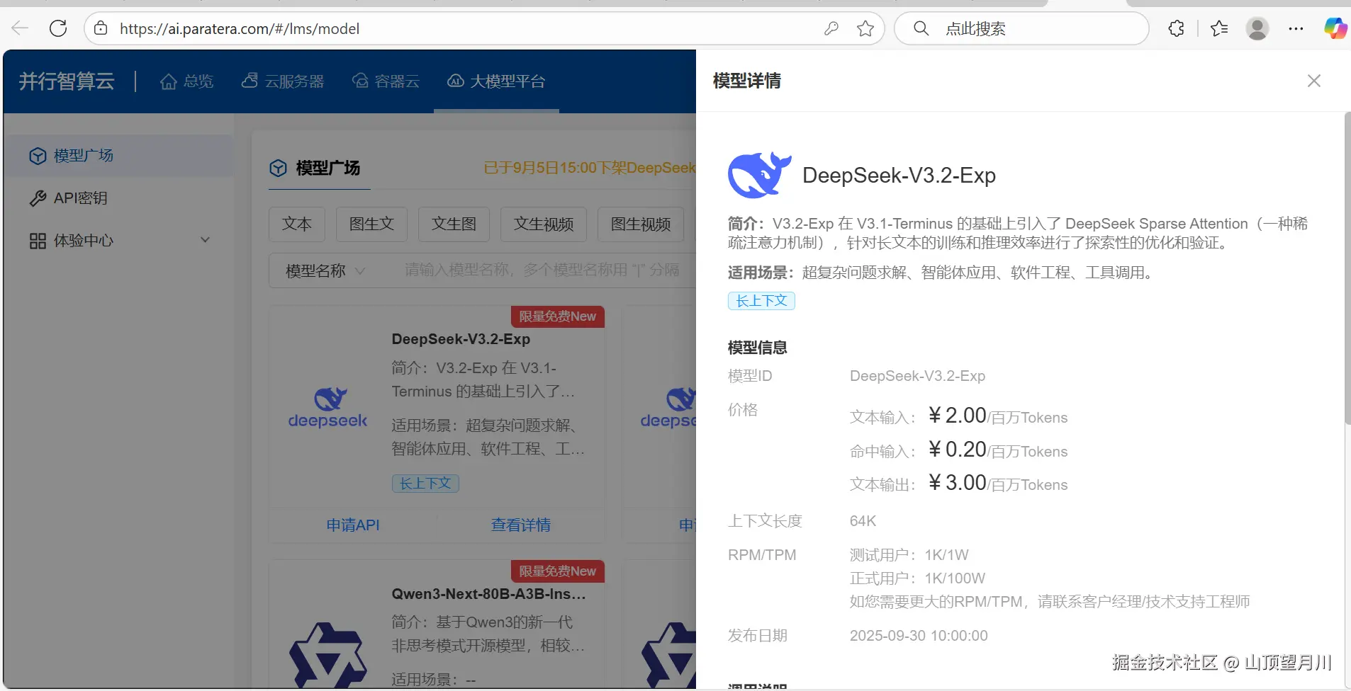Click the search magnifier icon
Viewport: 1351px width, 691px height.
pos(921,28)
